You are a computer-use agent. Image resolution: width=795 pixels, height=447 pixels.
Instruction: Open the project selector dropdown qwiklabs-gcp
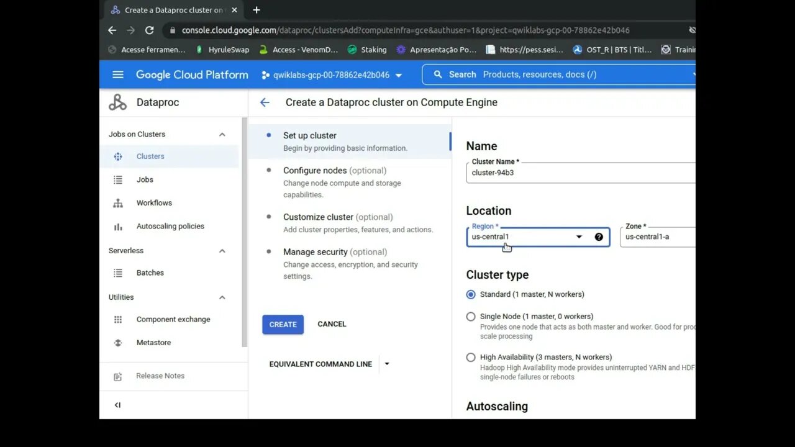pyautogui.click(x=332, y=75)
